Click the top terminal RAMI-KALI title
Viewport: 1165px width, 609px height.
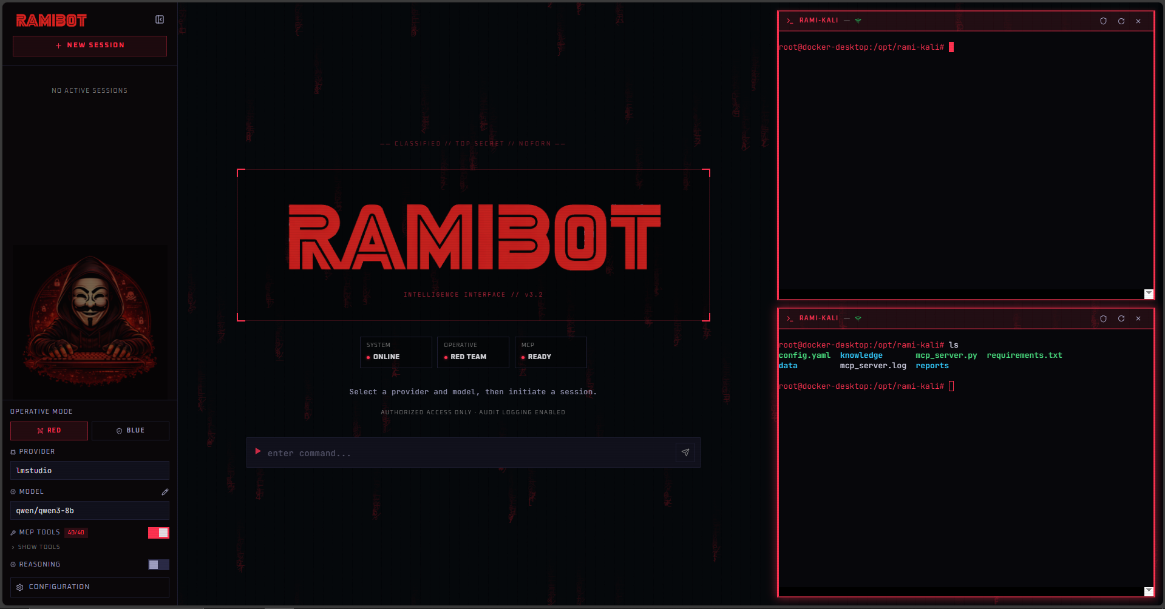818,21
